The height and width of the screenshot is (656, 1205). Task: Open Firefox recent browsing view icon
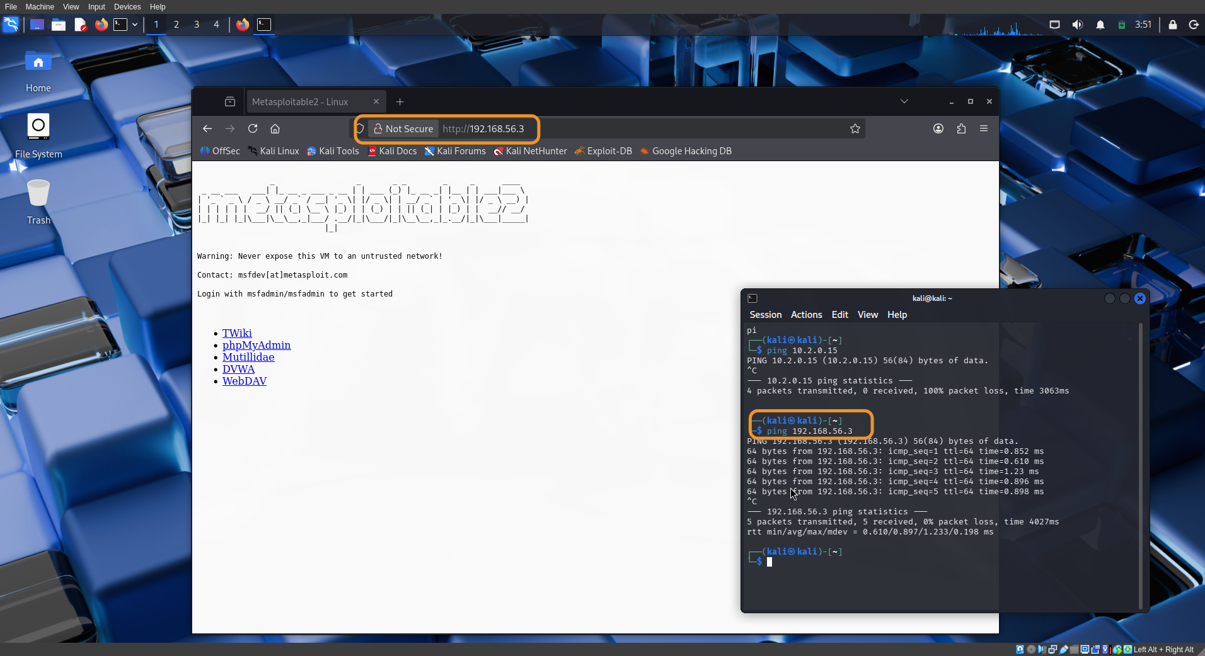point(230,101)
